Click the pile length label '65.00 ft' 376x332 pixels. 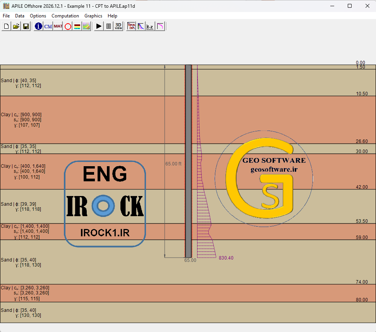(173, 164)
